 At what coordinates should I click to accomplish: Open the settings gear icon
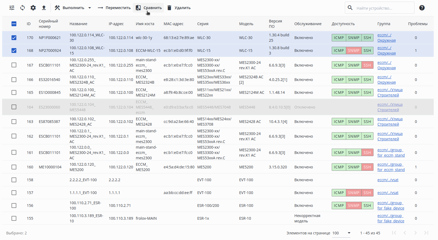tap(33, 8)
